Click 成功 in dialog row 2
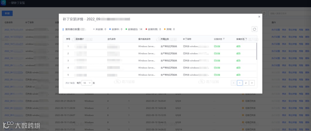This screenshot has height=131, width=311. point(238,54)
